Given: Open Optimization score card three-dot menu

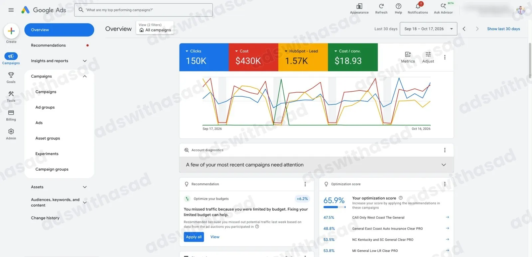Looking at the screenshot, I should click(445, 184).
